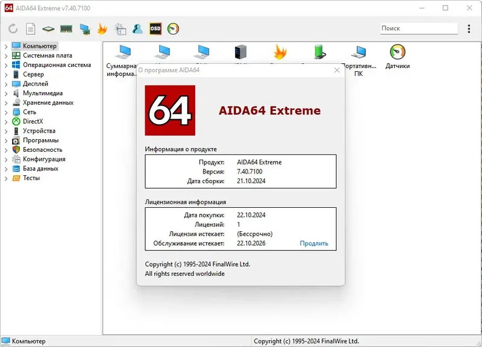Open the OSD panel toolbar icon
Image resolution: width=482 pixels, height=347 pixels.
pos(155,28)
